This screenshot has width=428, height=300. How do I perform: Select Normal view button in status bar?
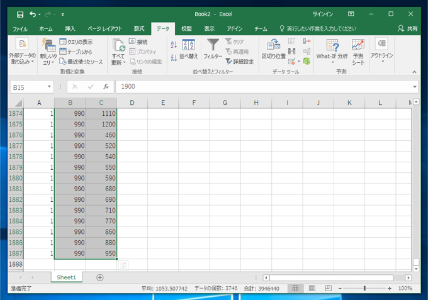click(295, 288)
